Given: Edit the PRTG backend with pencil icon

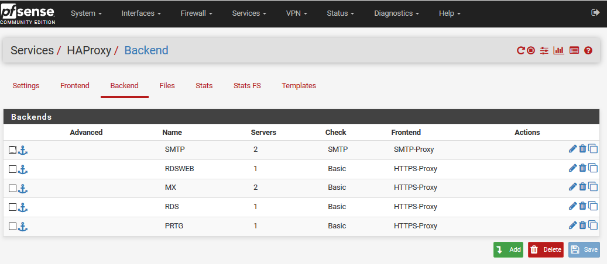Looking at the screenshot, I should 573,225.
